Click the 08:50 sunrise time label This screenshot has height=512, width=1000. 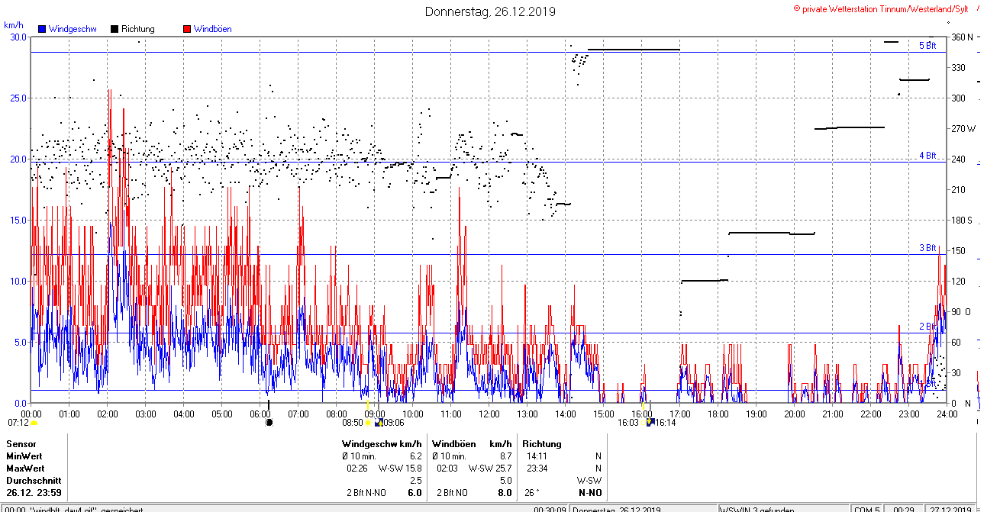pyautogui.click(x=353, y=422)
